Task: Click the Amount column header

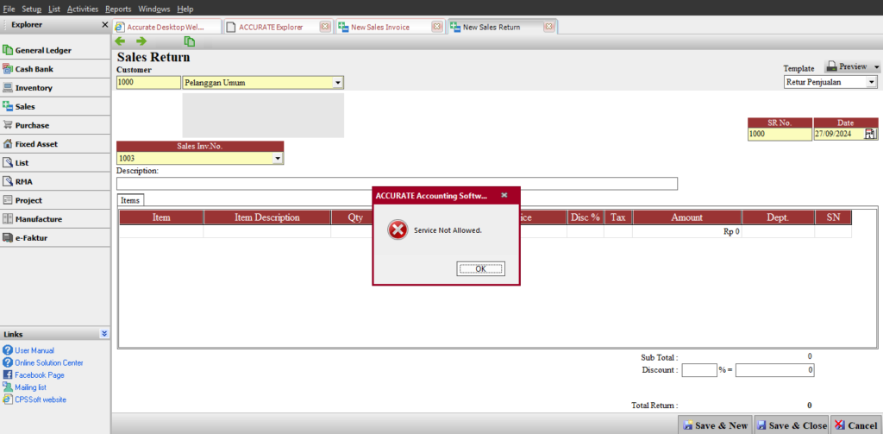Action: coord(687,217)
